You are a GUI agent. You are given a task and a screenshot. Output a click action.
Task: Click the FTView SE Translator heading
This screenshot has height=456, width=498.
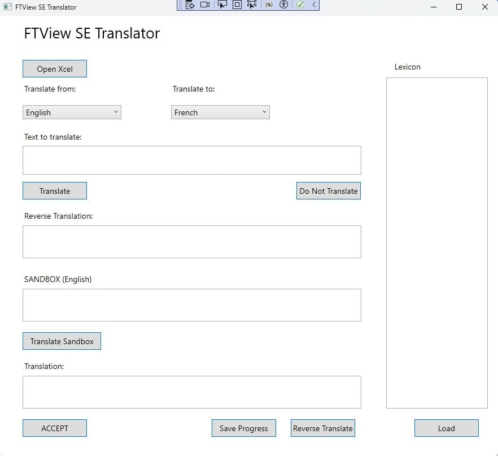[x=92, y=33]
